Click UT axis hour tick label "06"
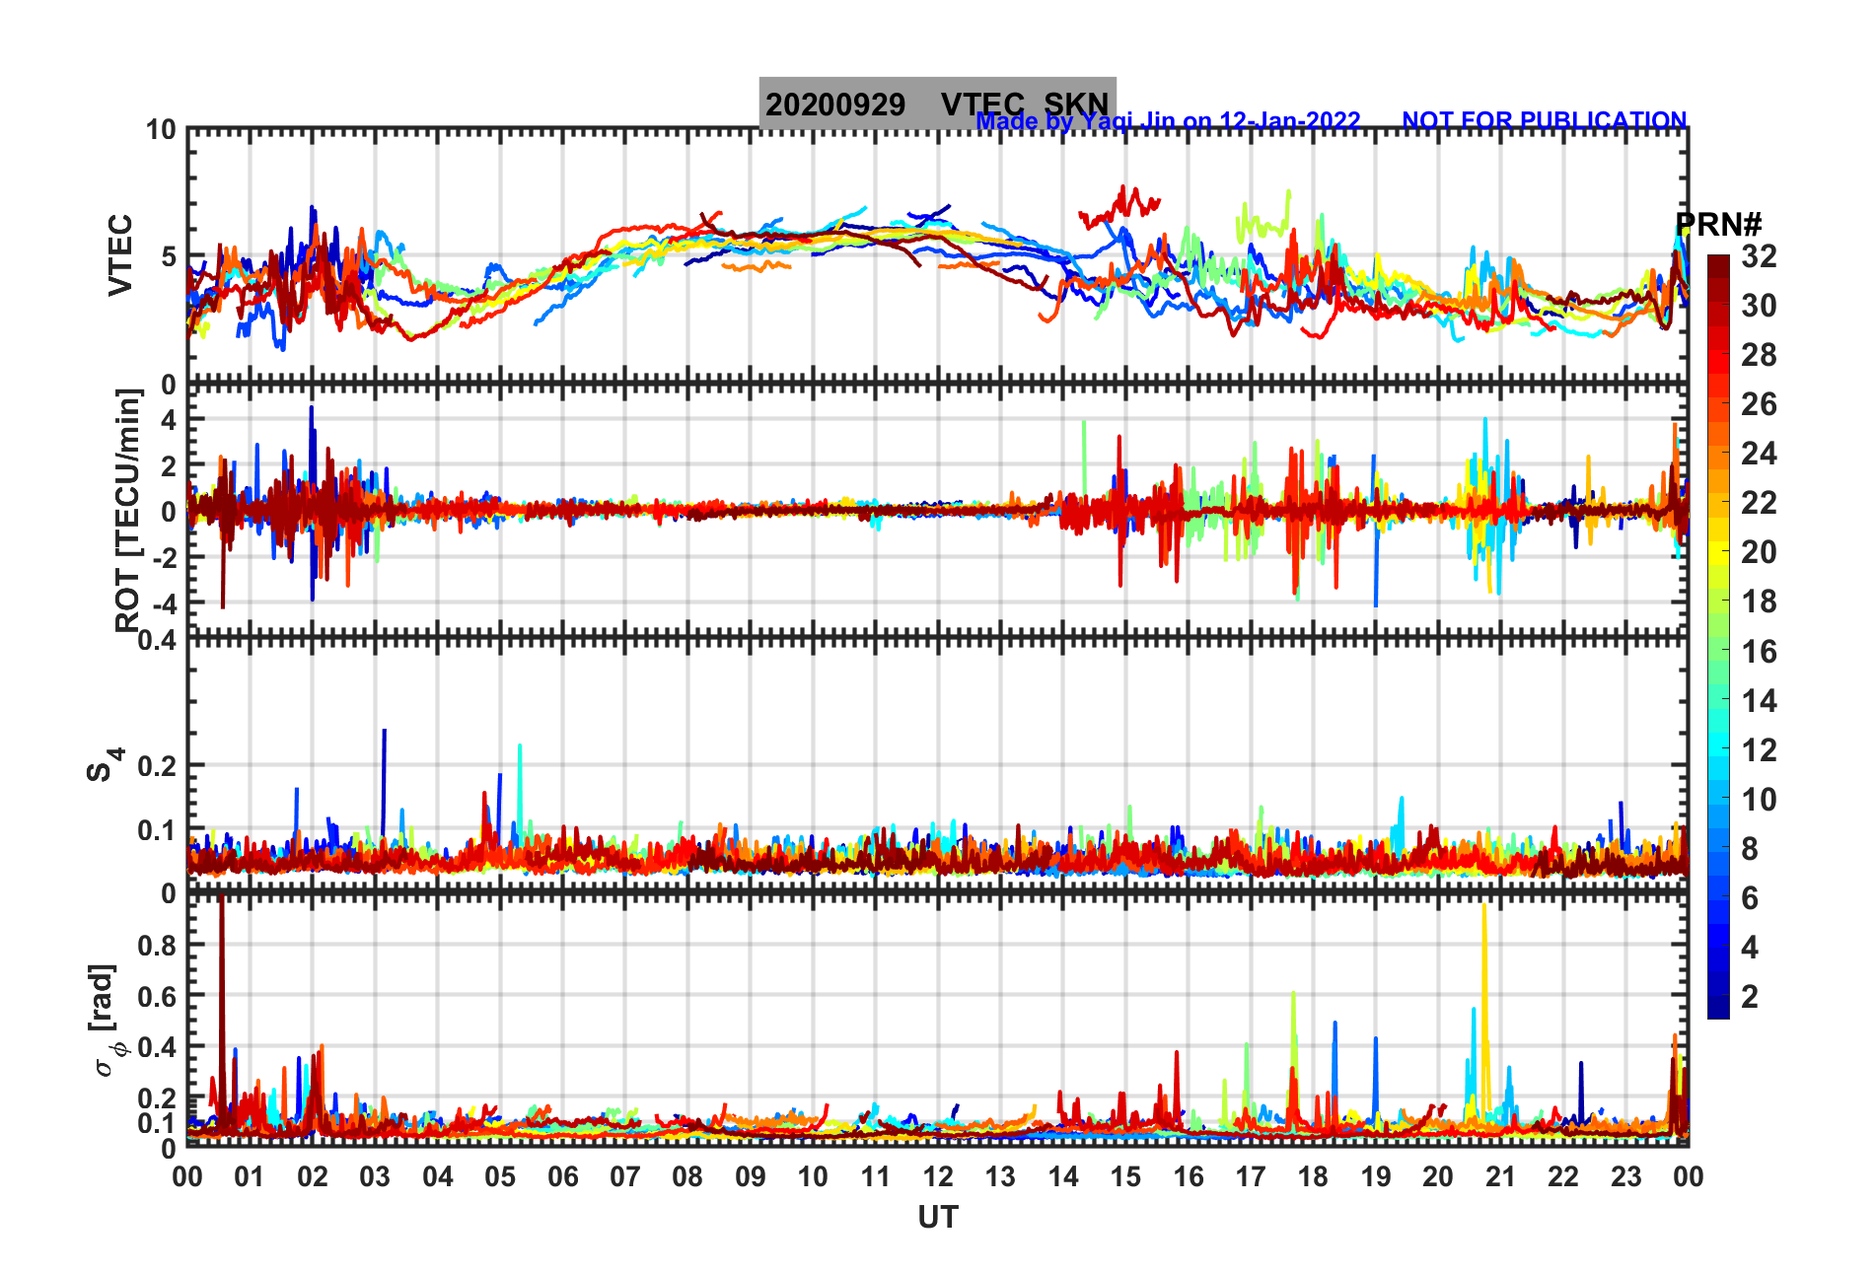The image size is (1876, 1274). tap(563, 1176)
